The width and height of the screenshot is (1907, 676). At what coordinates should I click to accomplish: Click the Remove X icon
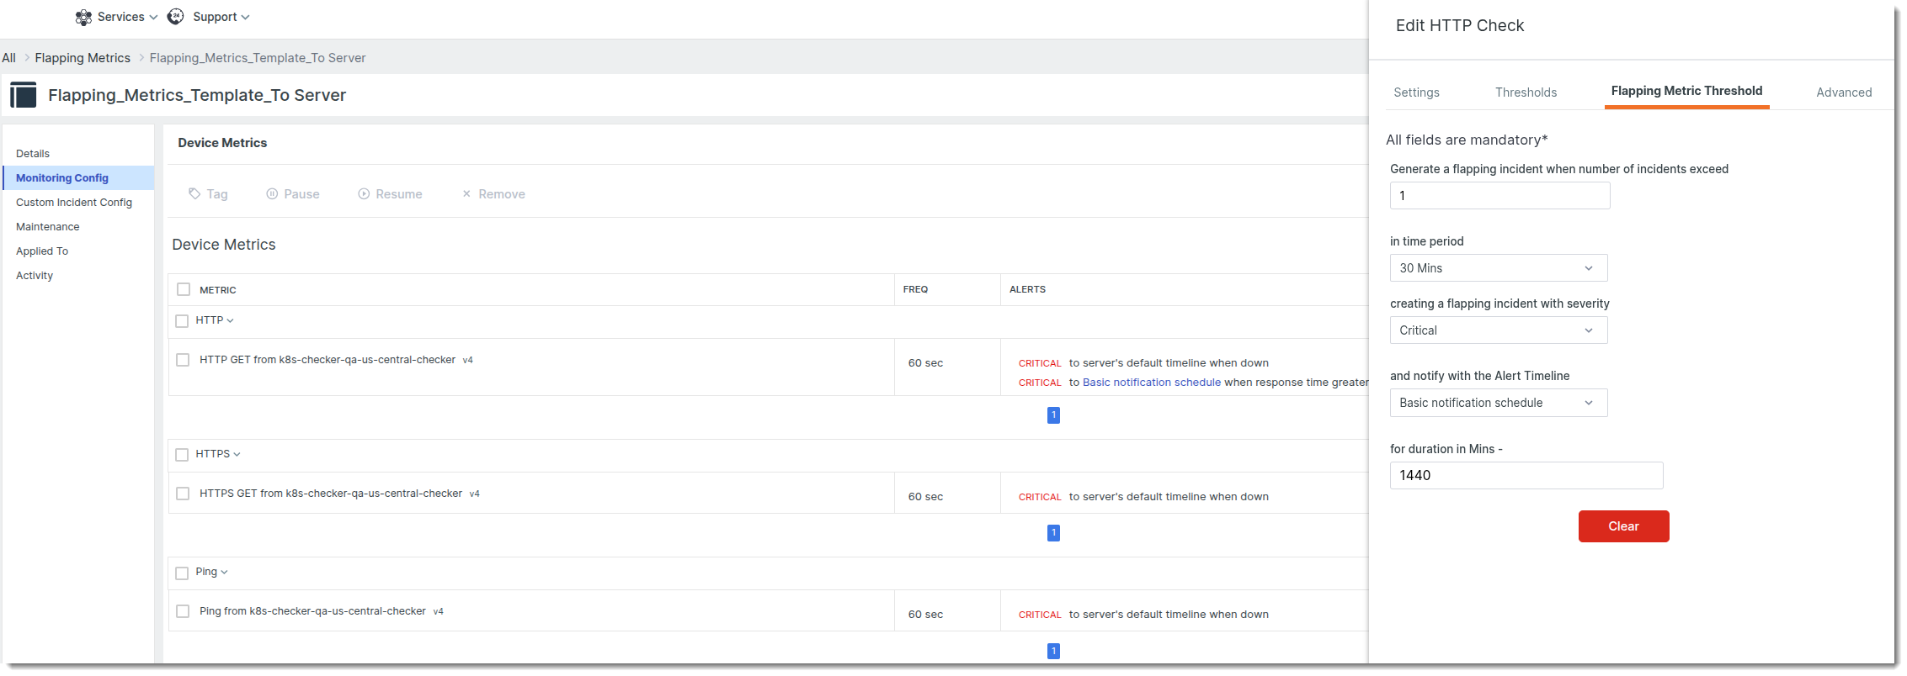[466, 194]
